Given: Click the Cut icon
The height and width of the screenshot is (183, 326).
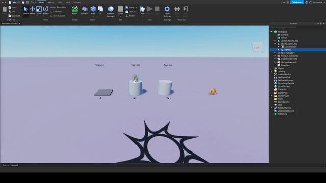Looking at the screenshot, I should [10, 11].
